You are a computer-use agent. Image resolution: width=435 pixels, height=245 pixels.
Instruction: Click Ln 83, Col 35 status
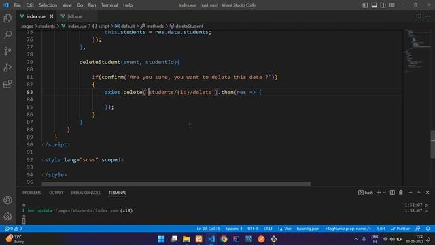[209, 229]
